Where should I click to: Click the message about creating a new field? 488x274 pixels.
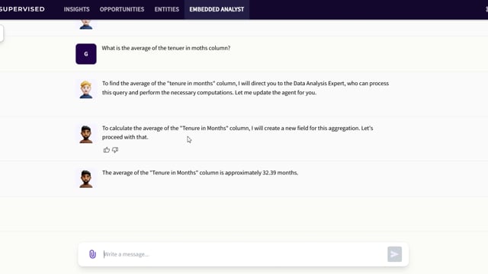237,132
